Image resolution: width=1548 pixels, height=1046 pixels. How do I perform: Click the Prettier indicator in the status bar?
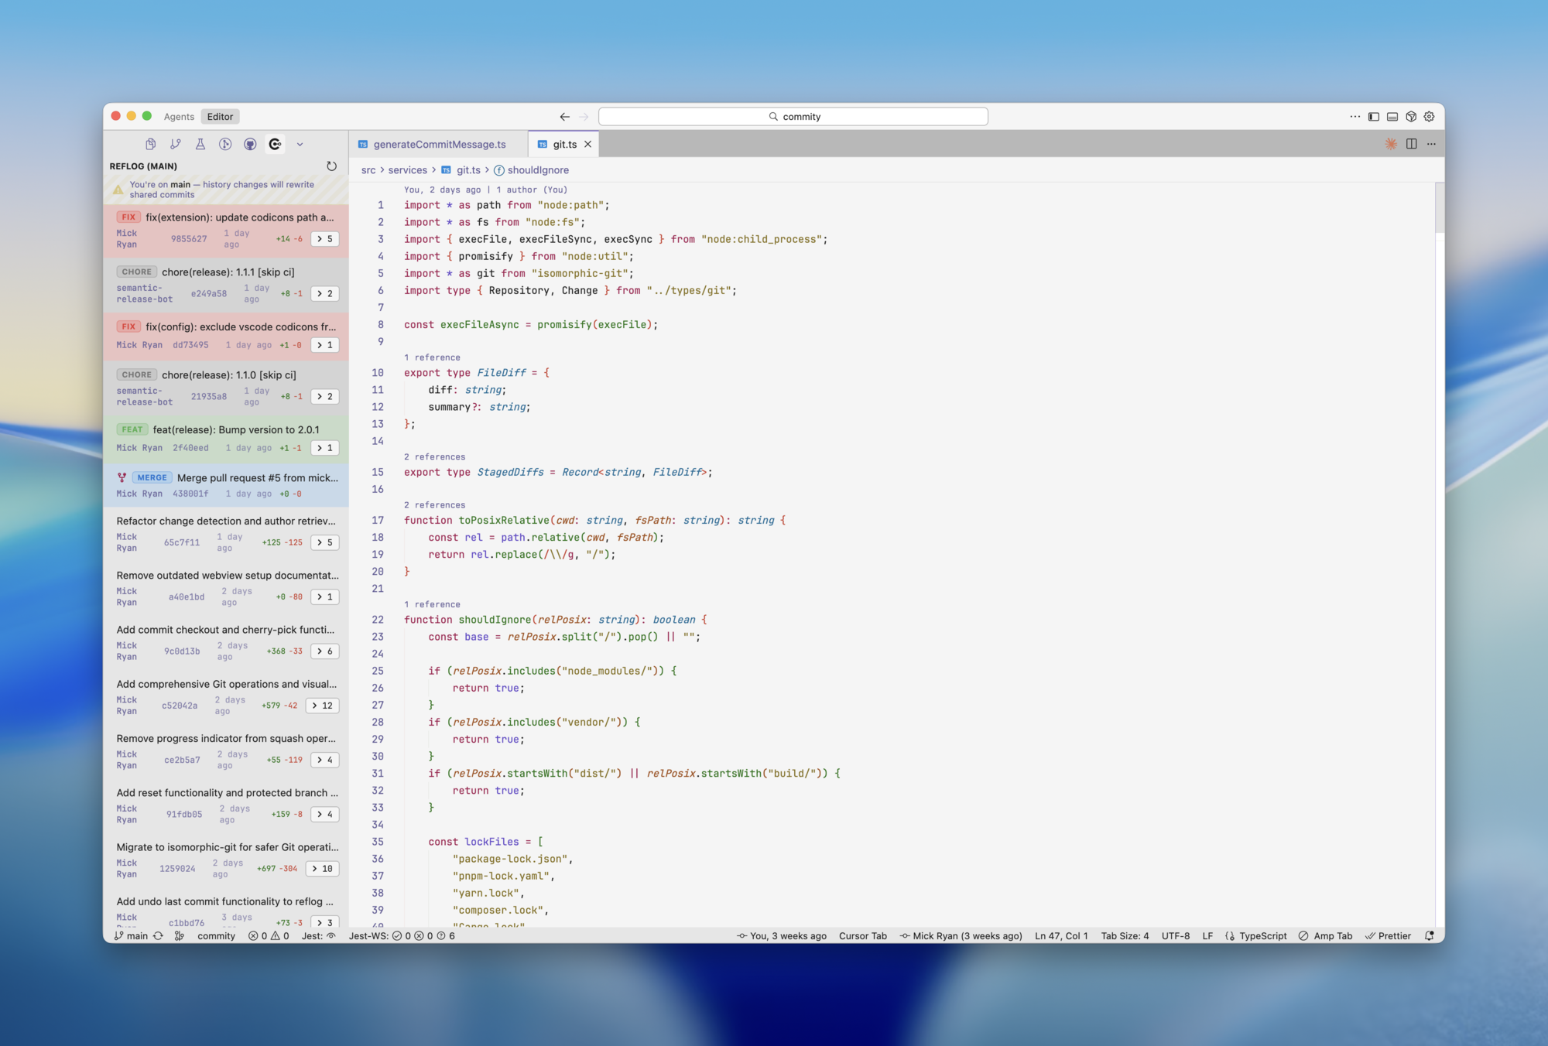pyautogui.click(x=1389, y=935)
